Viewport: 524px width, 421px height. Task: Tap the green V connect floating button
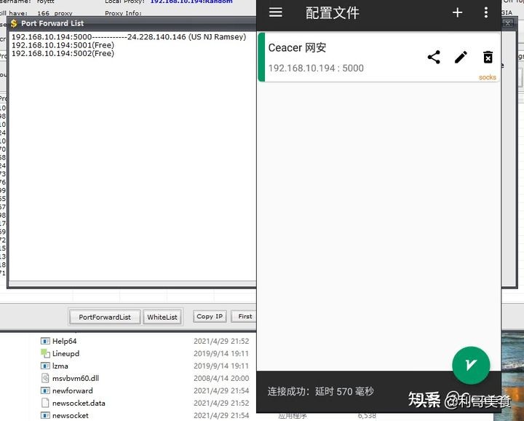[471, 365]
